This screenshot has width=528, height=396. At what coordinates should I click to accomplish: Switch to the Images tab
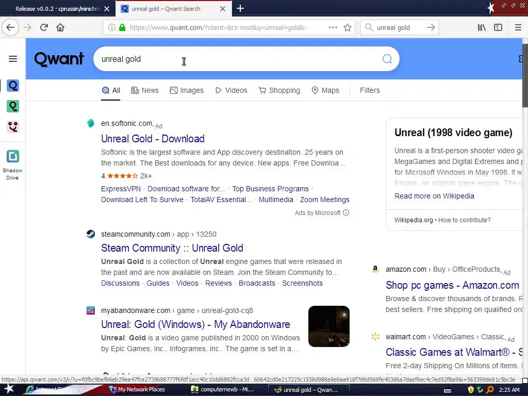(x=187, y=90)
